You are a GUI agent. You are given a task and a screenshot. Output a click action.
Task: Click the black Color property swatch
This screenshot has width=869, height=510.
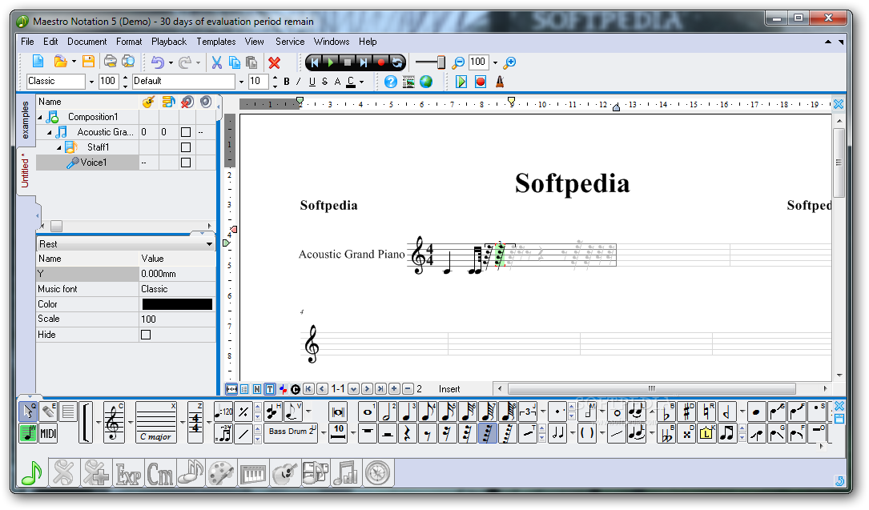pyautogui.click(x=177, y=304)
